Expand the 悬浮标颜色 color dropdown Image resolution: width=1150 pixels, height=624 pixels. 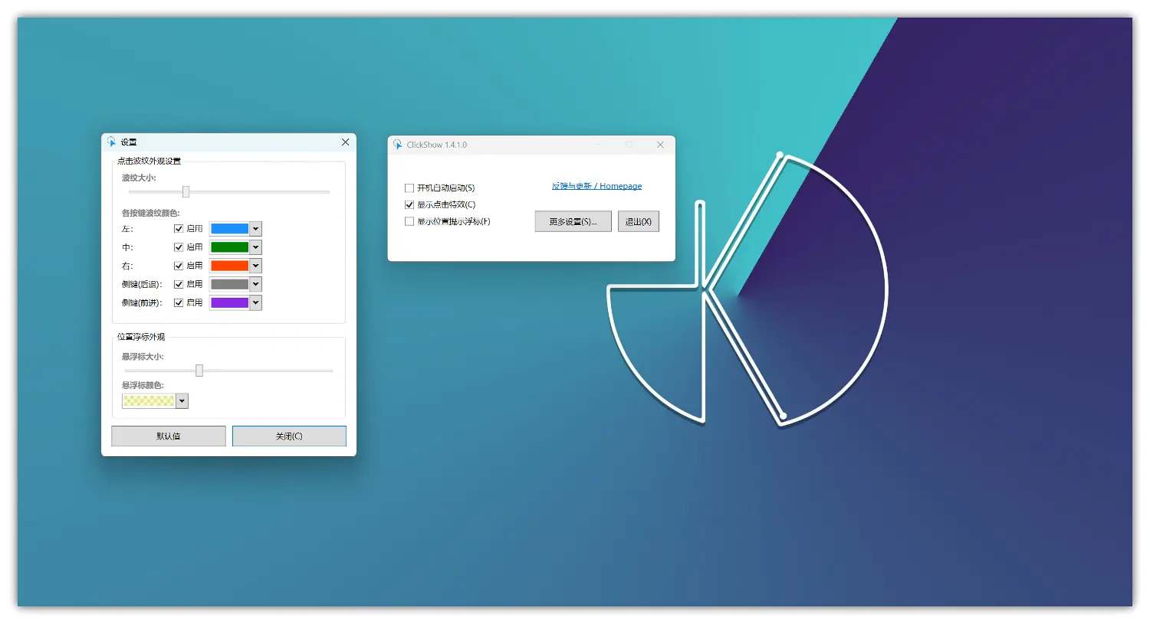(x=182, y=401)
